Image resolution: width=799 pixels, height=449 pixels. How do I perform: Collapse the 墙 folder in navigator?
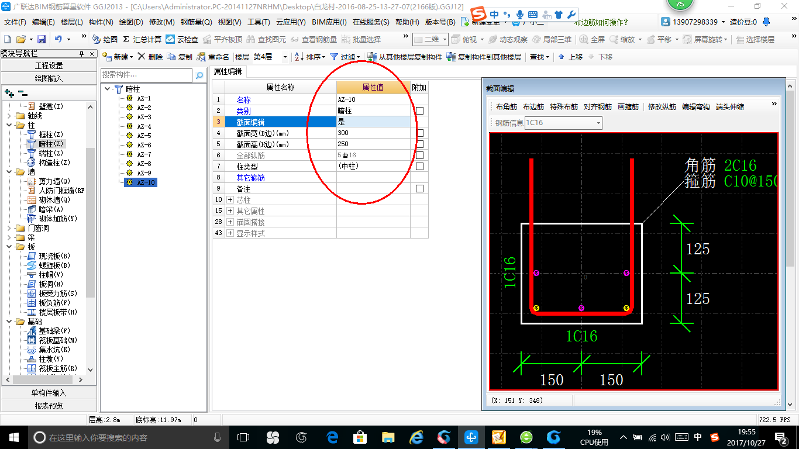[x=9, y=172]
